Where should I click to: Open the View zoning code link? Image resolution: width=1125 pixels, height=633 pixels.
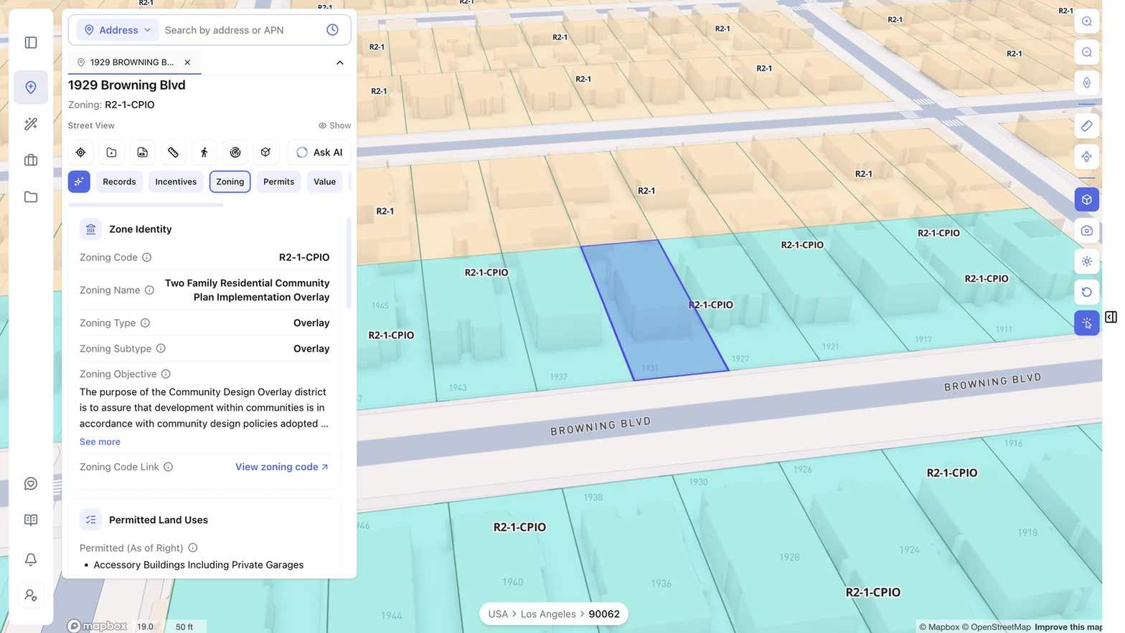pos(282,467)
